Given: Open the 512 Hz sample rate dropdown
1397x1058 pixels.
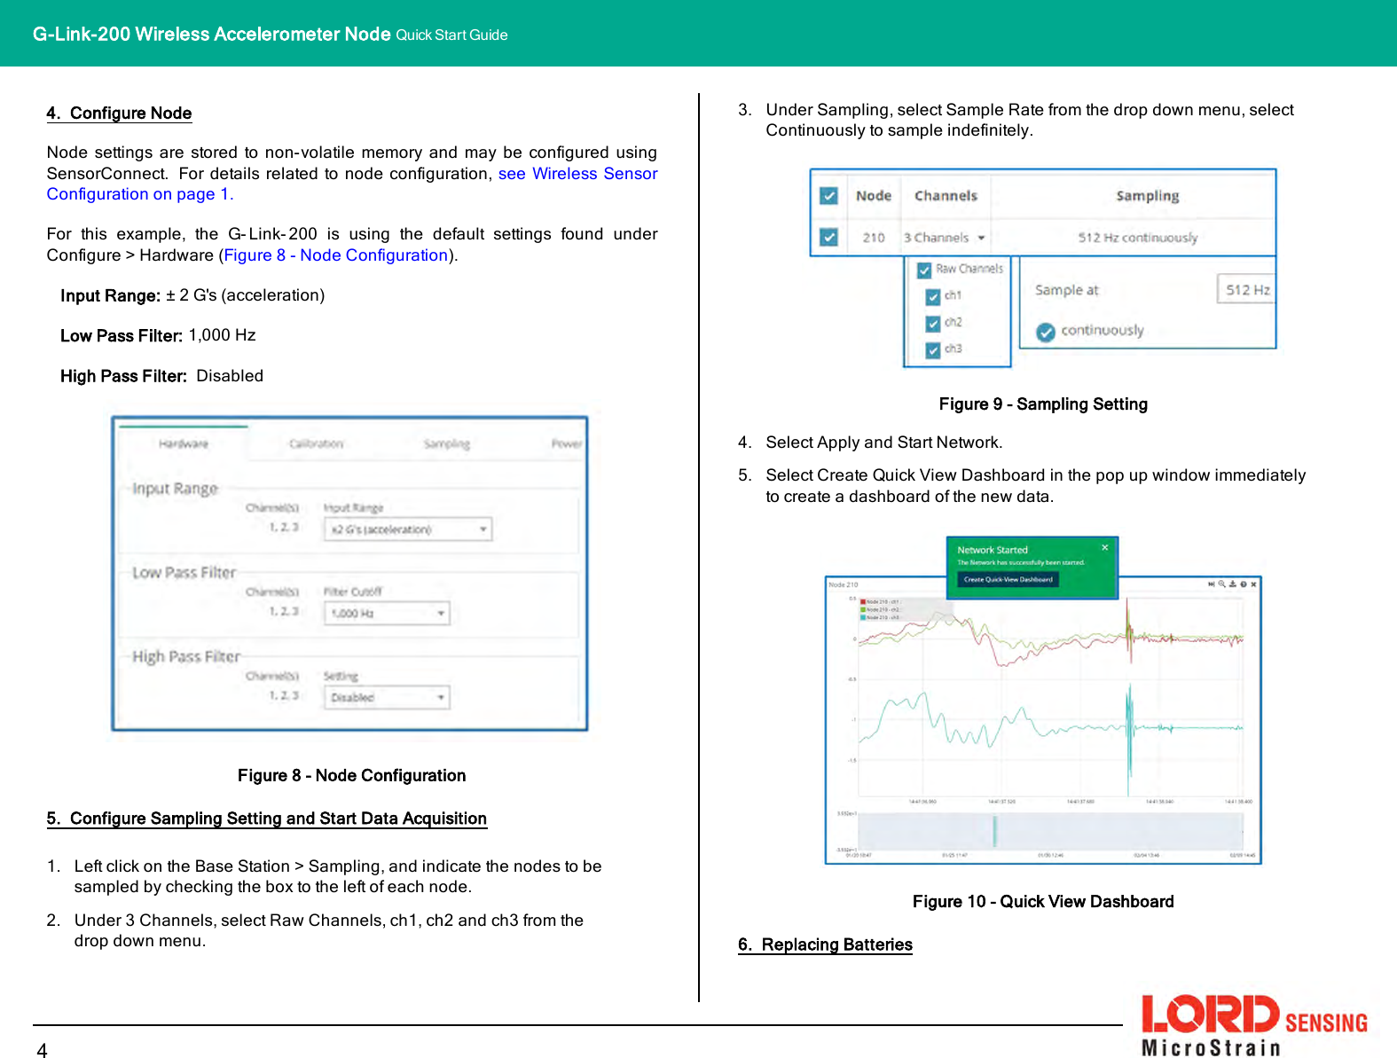Looking at the screenshot, I should pos(1246,289).
